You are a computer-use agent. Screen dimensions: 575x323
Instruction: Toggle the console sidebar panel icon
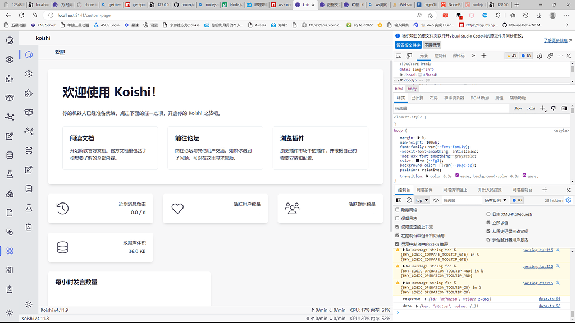point(399,200)
